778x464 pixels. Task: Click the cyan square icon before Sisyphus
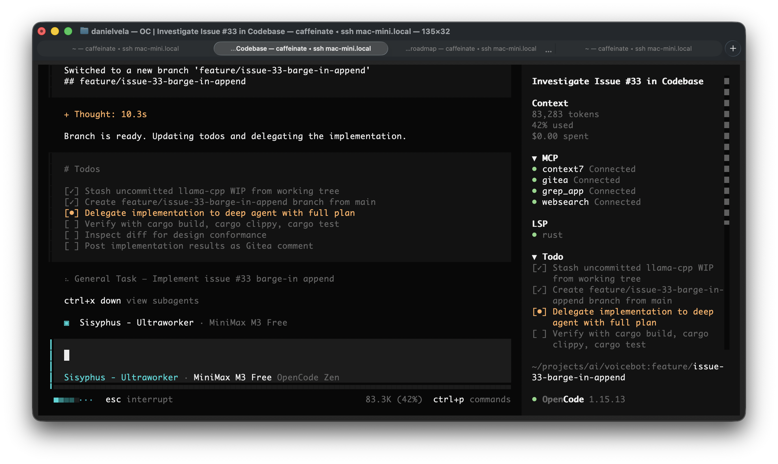pos(67,323)
